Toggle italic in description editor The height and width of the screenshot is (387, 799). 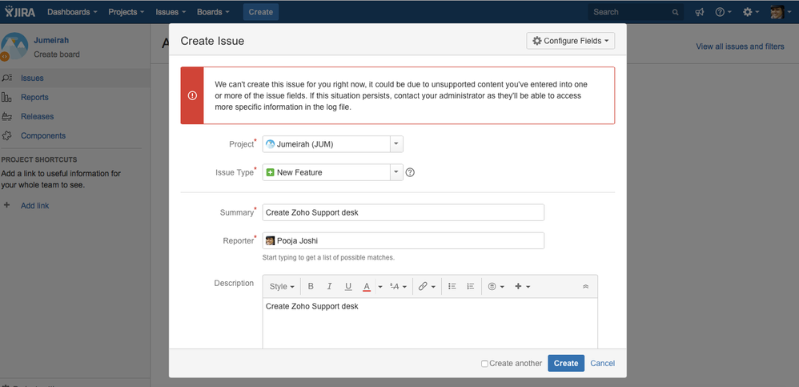(x=329, y=287)
